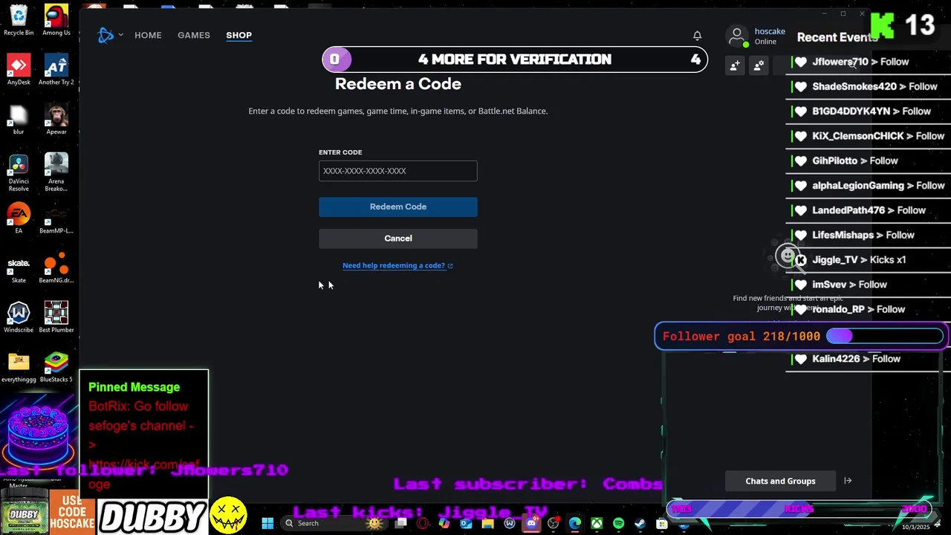Expand the Battle.net logo dropdown arrow

pyautogui.click(x=120, y=35)
